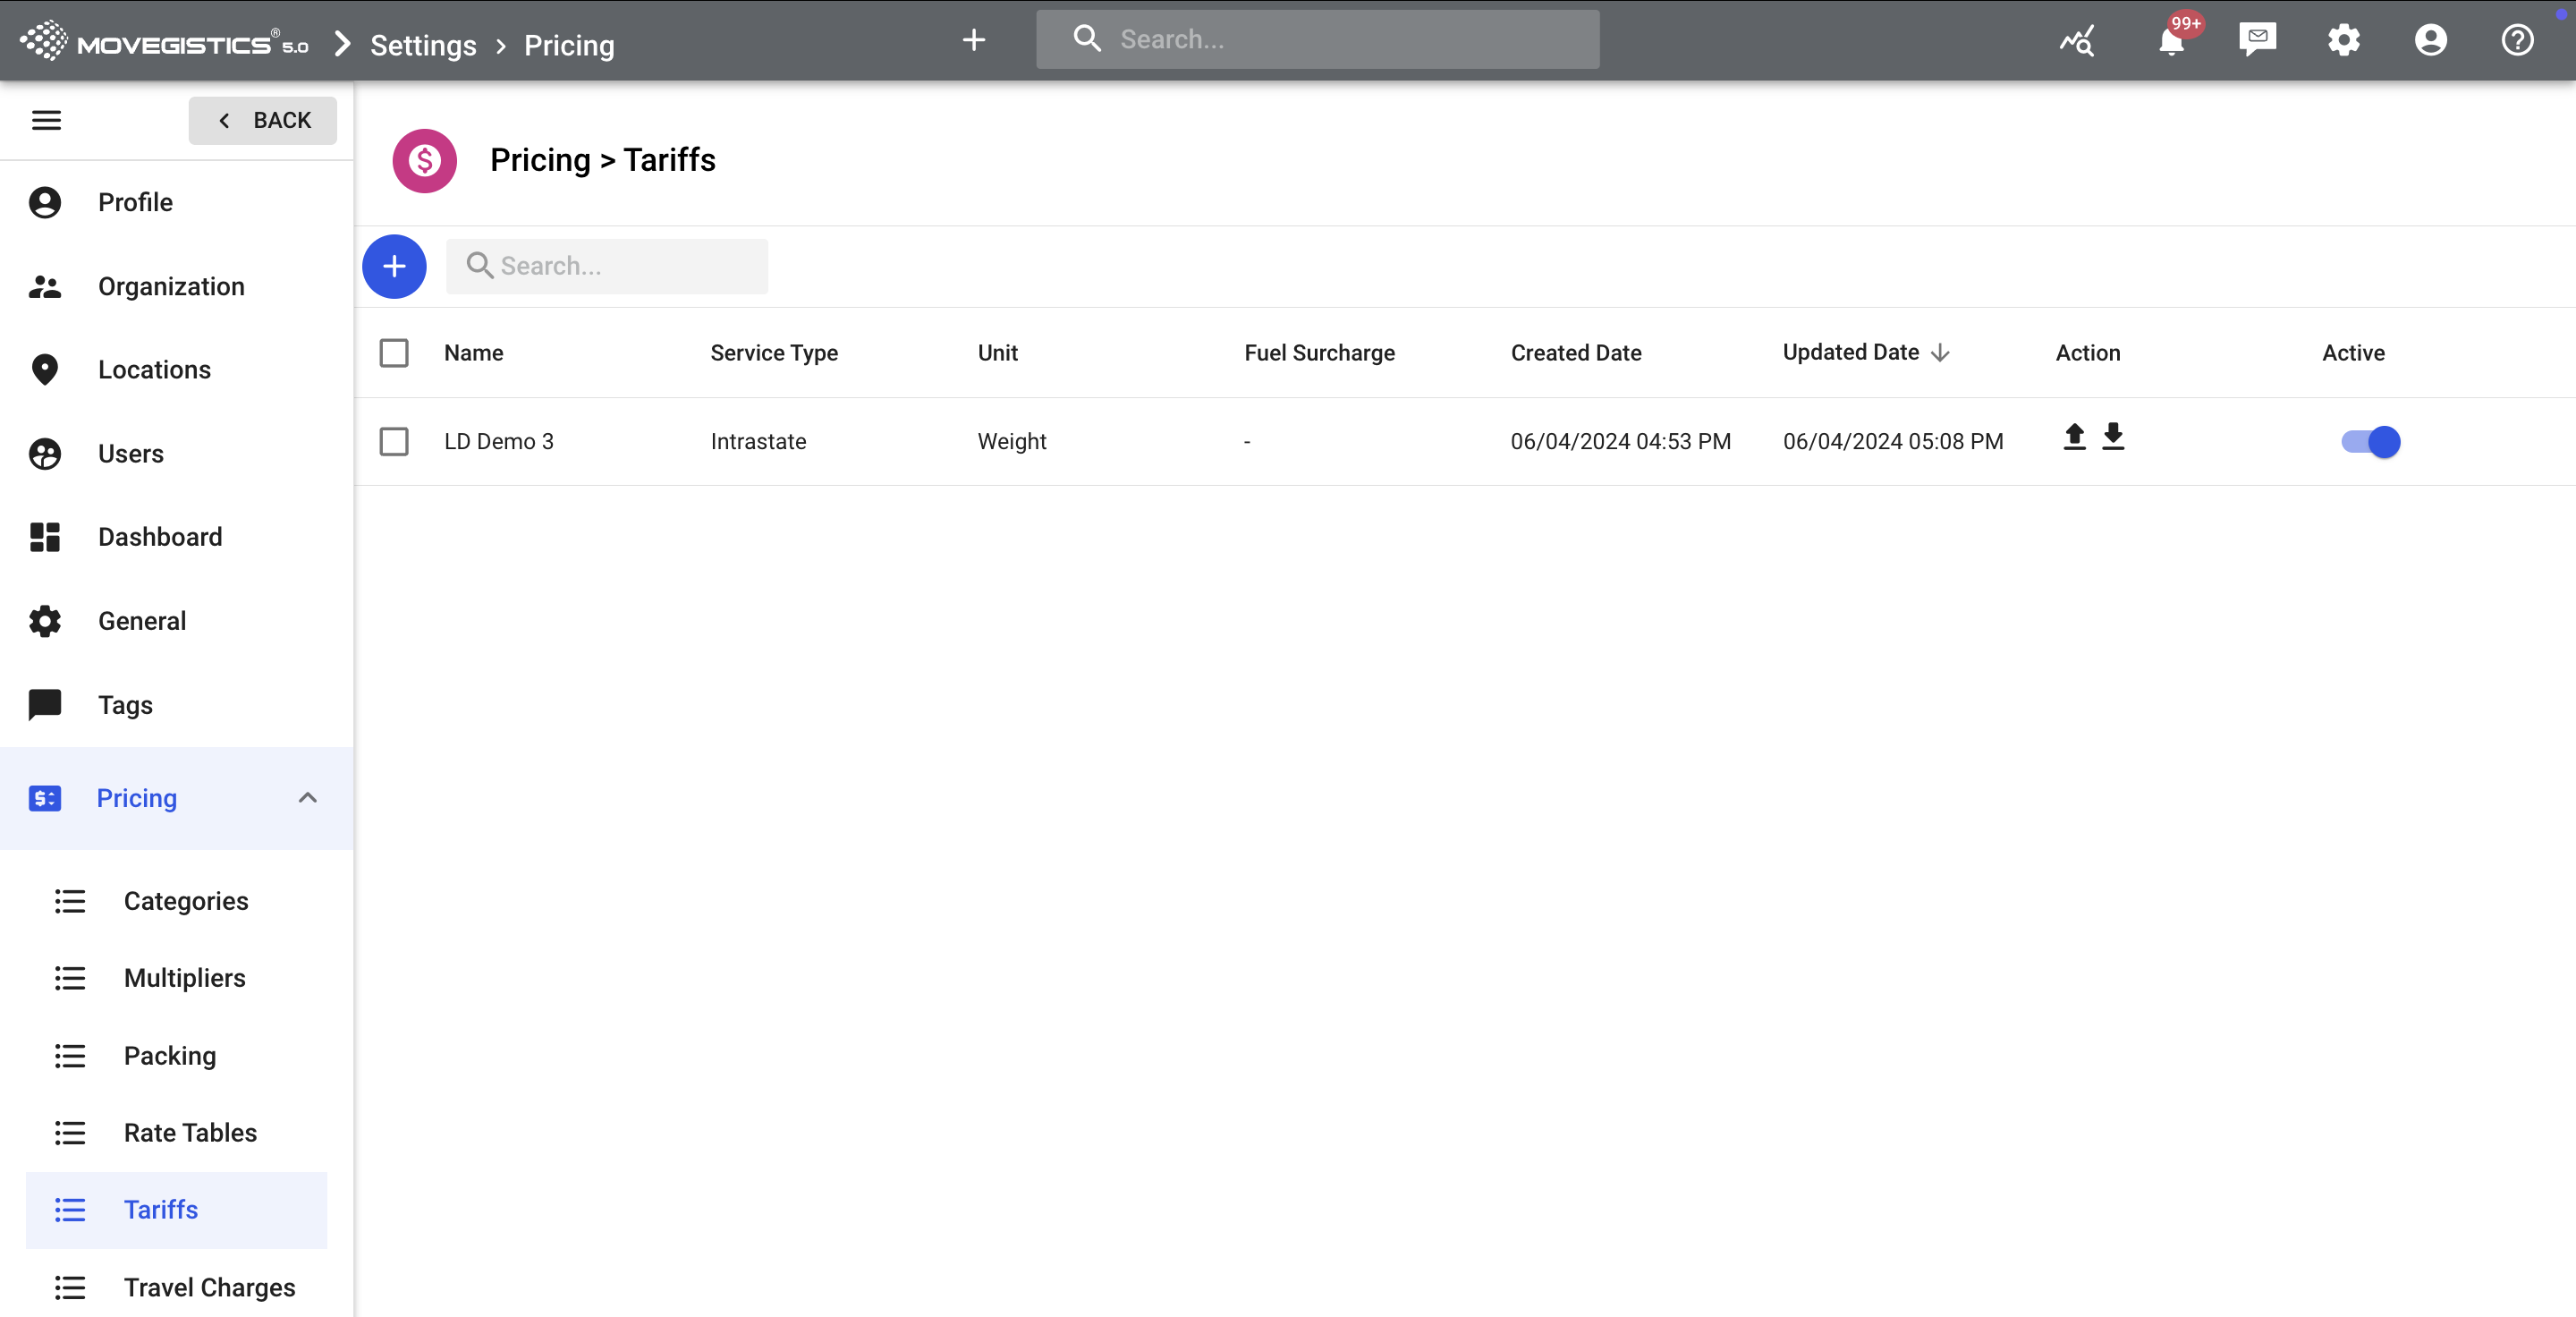Viewport: 2576px width, 1317px height.
Task: Toggle the hamburger menu icon
Action: click(46, 120)
